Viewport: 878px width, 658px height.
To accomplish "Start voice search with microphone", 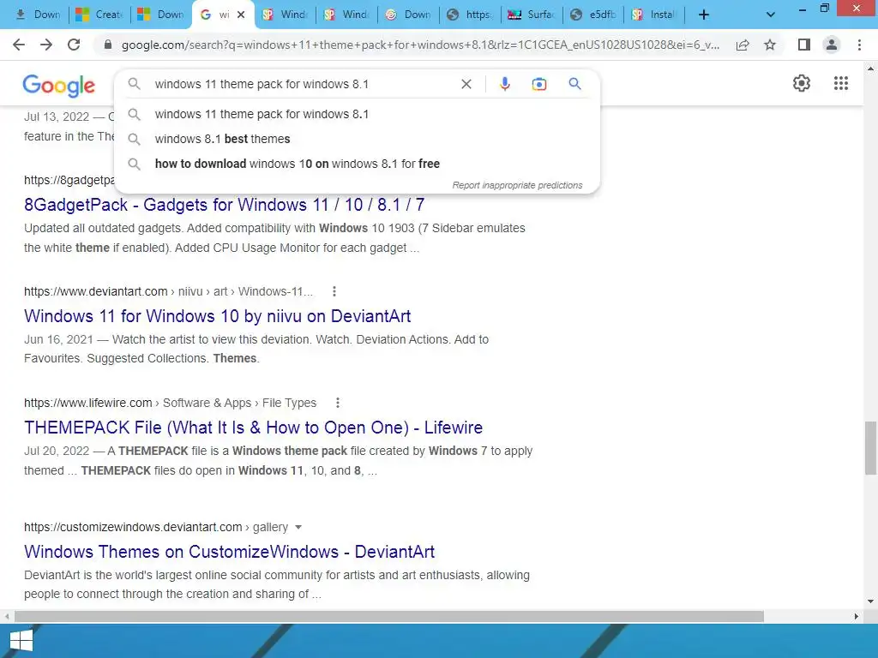I will (504, 84).
